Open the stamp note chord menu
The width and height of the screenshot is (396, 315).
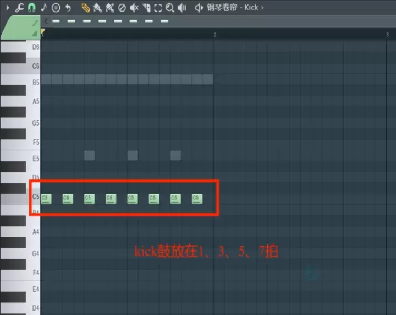(43, 8)
